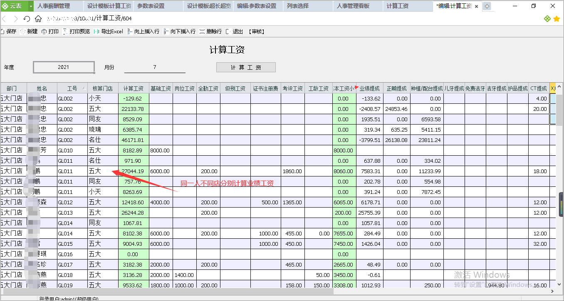
Task: Go to the home icon
Action: tap(38, 19)
